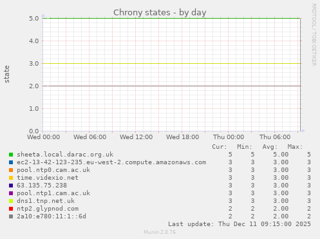Click the yellow time.videxio.net legend swatch

click(x=11, y=178)
